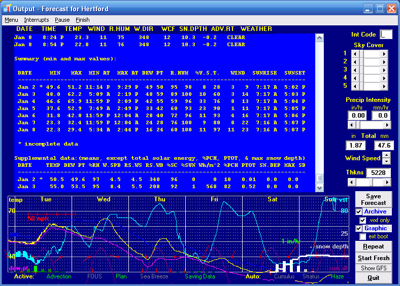Click the application icon in the title bar
Screen dimensions: 400x286
tap(7, 9)
